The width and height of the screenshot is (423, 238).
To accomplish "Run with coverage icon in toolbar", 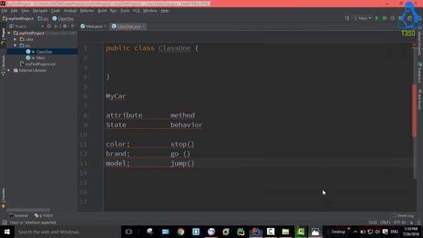I will [393, 18].
